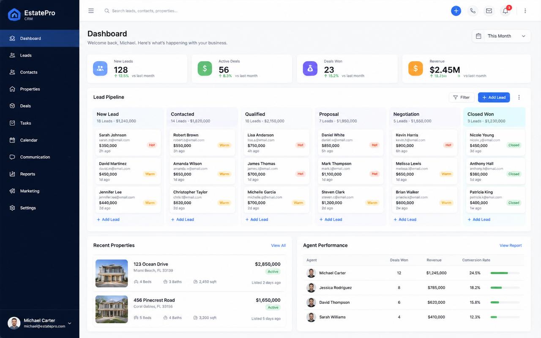Click the Reports chart sidebar icon
This screenshot has width=541, height=338.
12,174
